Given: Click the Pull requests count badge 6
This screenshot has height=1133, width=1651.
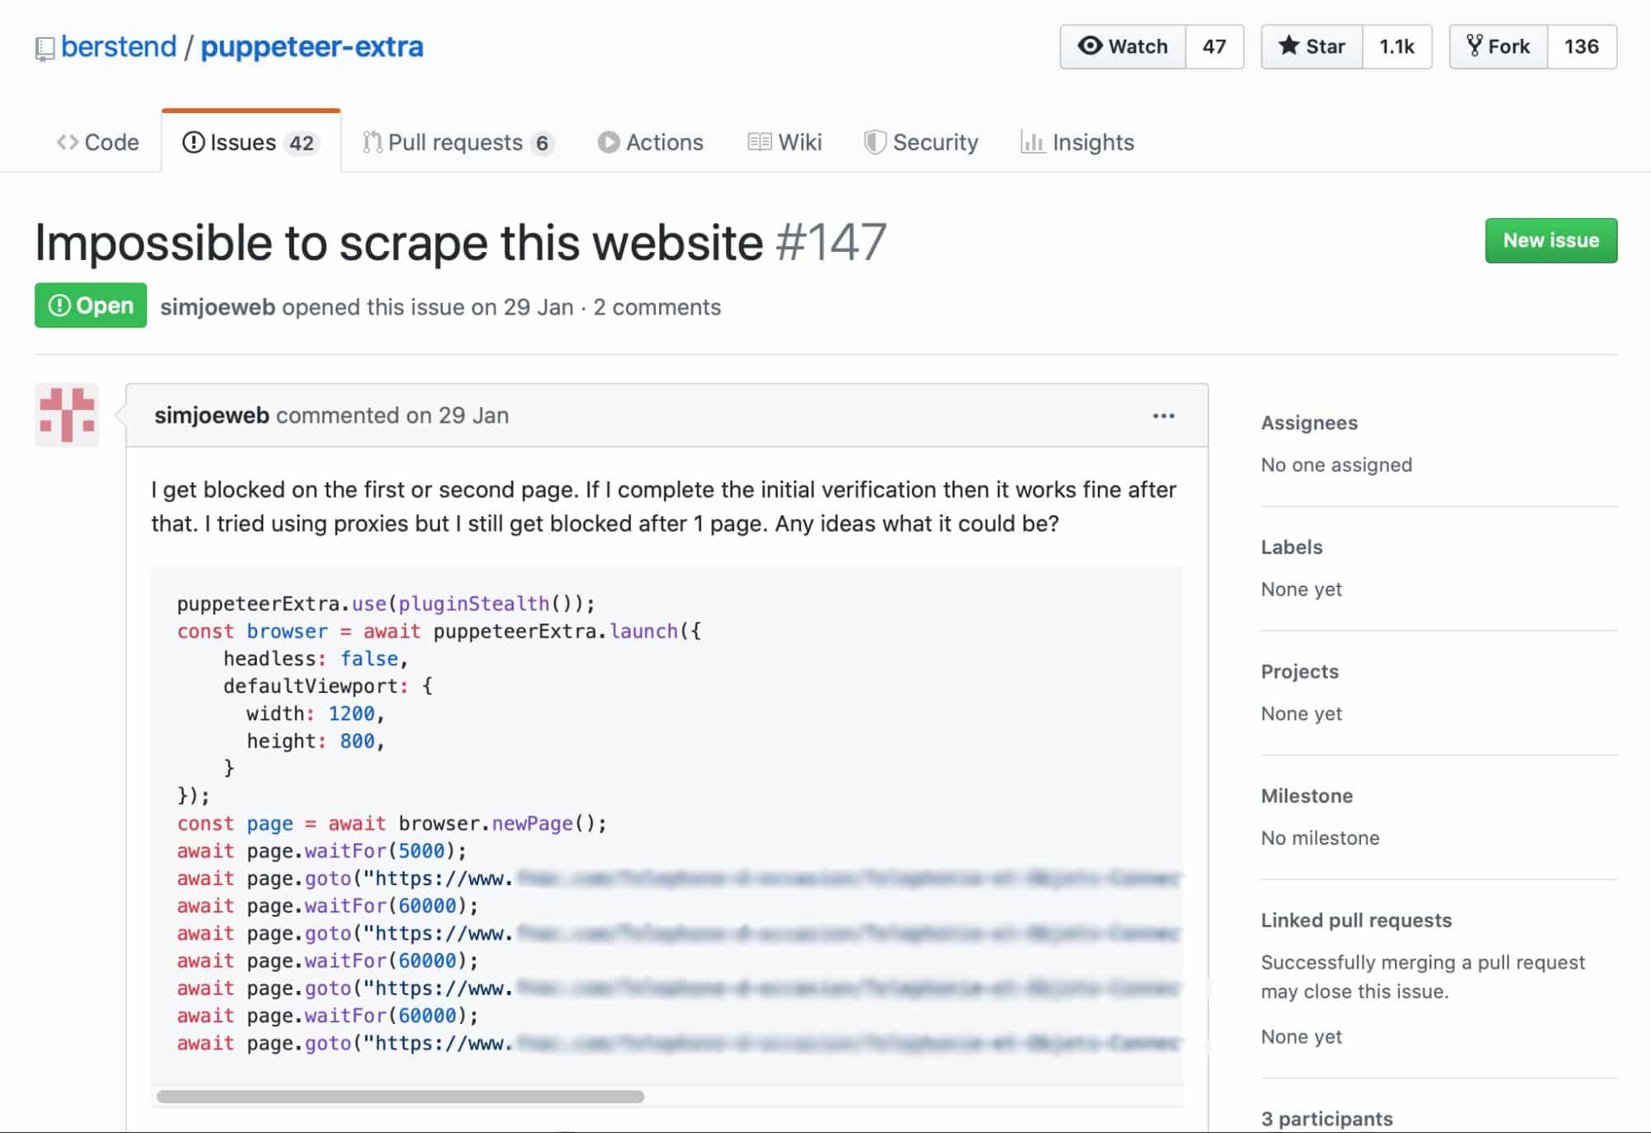Looking at the screenshot, I should (x=542, y=144).
